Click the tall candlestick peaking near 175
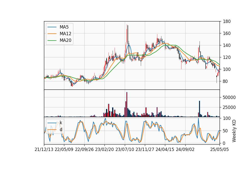The width and height of the screenshot is (244, 176). coord(127,35)
